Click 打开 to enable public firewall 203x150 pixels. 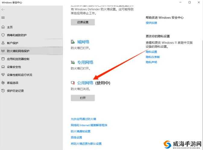click(83, 98)
